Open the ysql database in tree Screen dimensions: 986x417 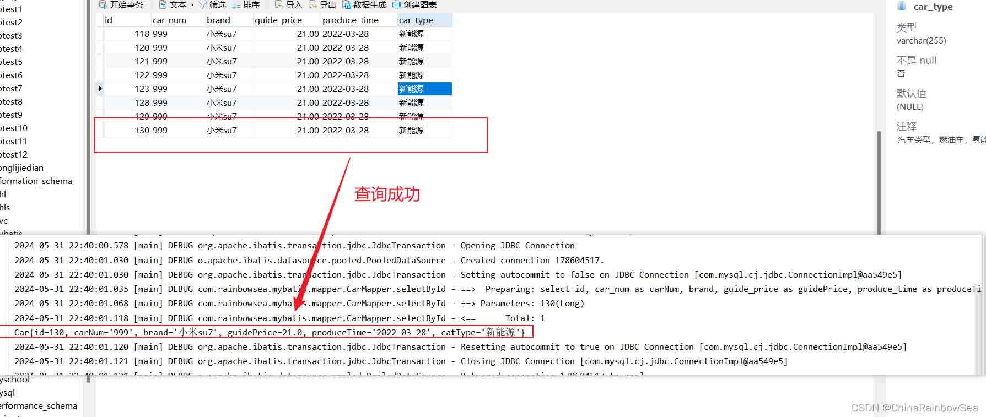[x=7, y=393]
